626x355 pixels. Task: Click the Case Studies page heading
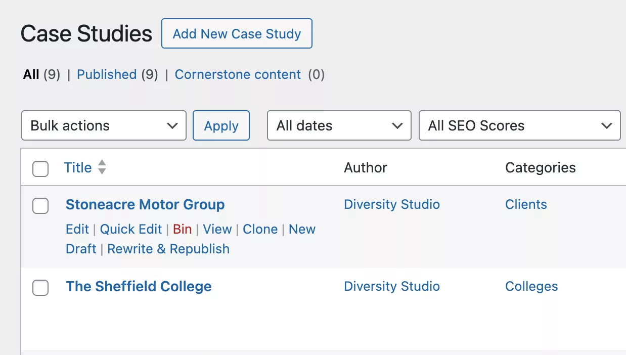pos(86,34)
